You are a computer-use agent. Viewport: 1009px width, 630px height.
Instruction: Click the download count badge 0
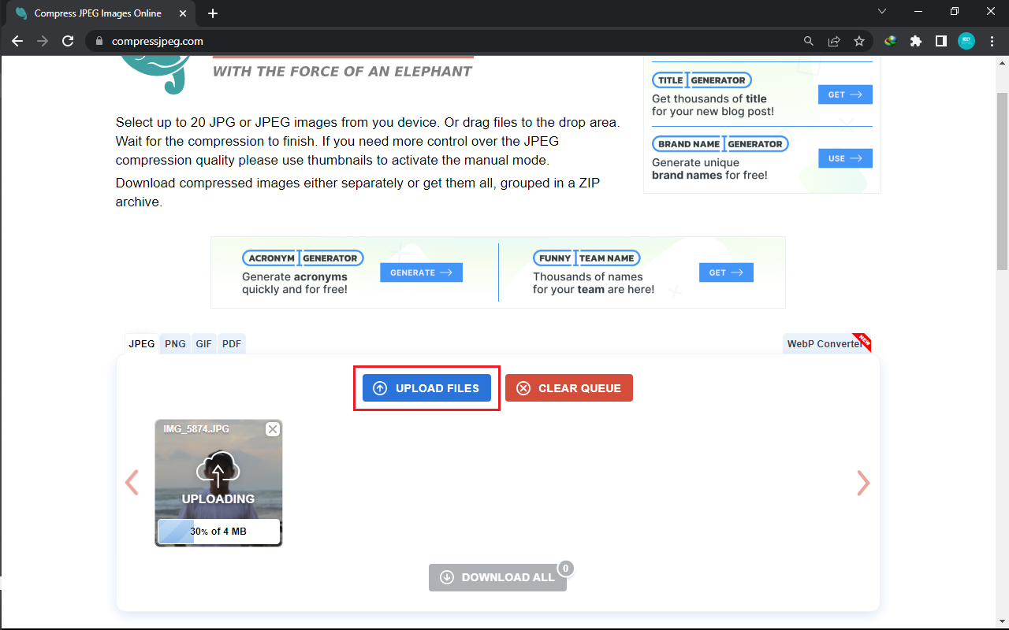tap(565, 568)
